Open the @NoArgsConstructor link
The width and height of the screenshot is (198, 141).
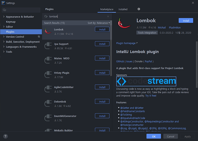coord(132,125)
